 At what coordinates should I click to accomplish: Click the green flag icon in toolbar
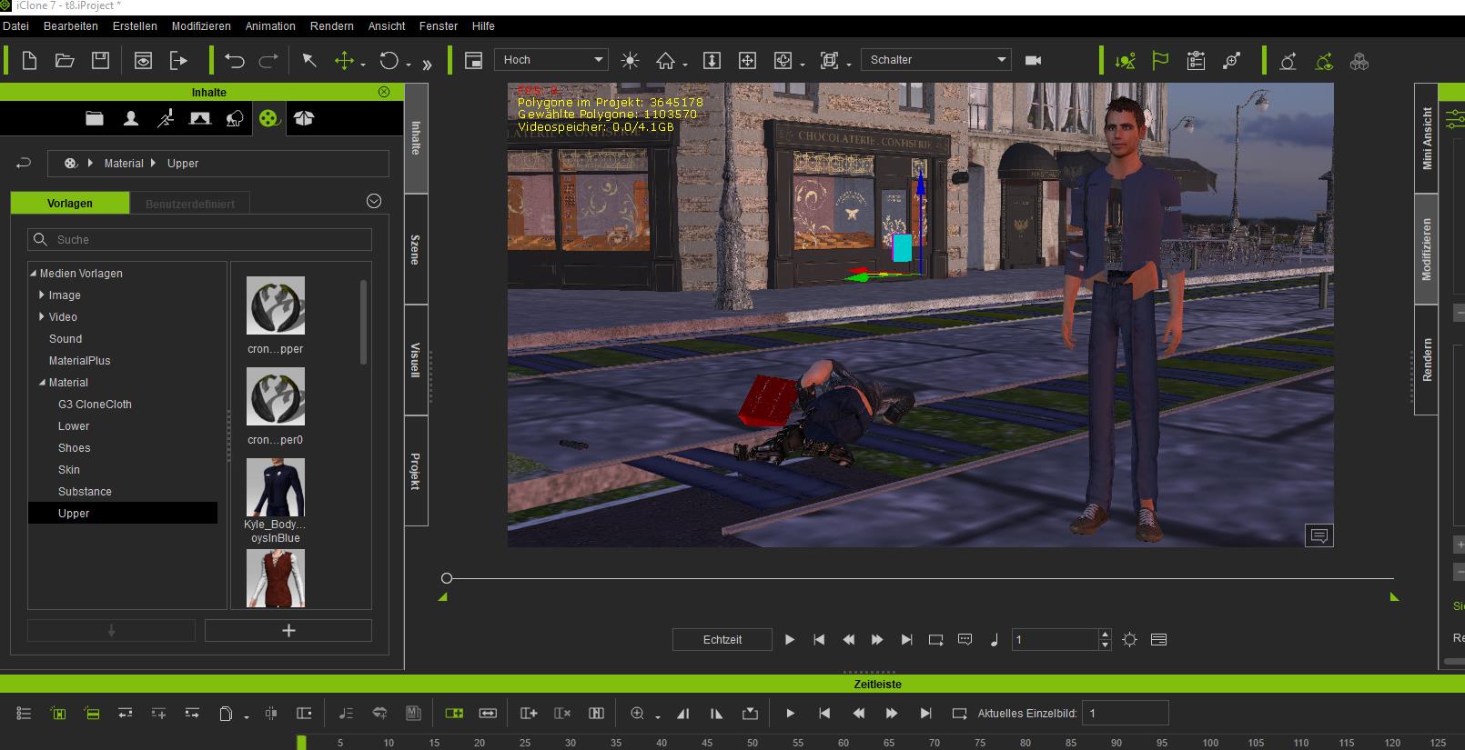coord(1160,61)
